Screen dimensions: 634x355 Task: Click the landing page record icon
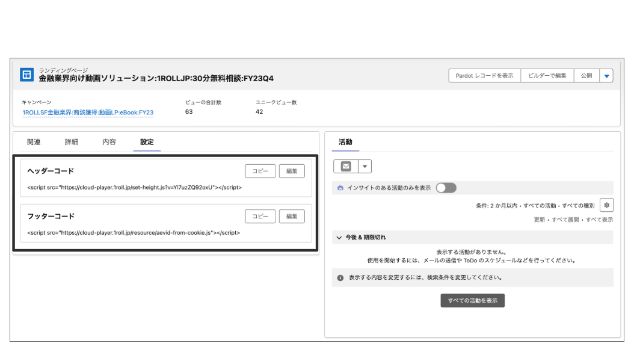coord(26,75)
